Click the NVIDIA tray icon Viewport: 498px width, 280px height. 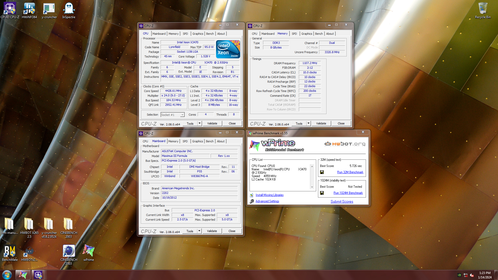pos(459,275)
